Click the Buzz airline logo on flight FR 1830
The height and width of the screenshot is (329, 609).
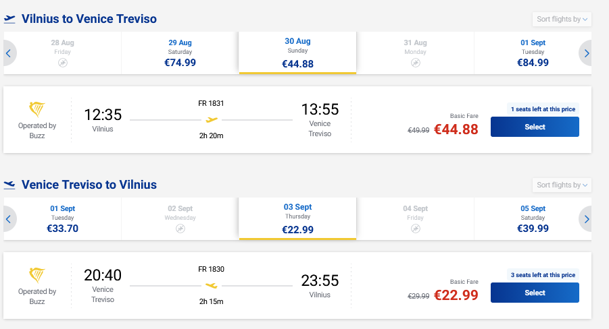pos(37,275)
